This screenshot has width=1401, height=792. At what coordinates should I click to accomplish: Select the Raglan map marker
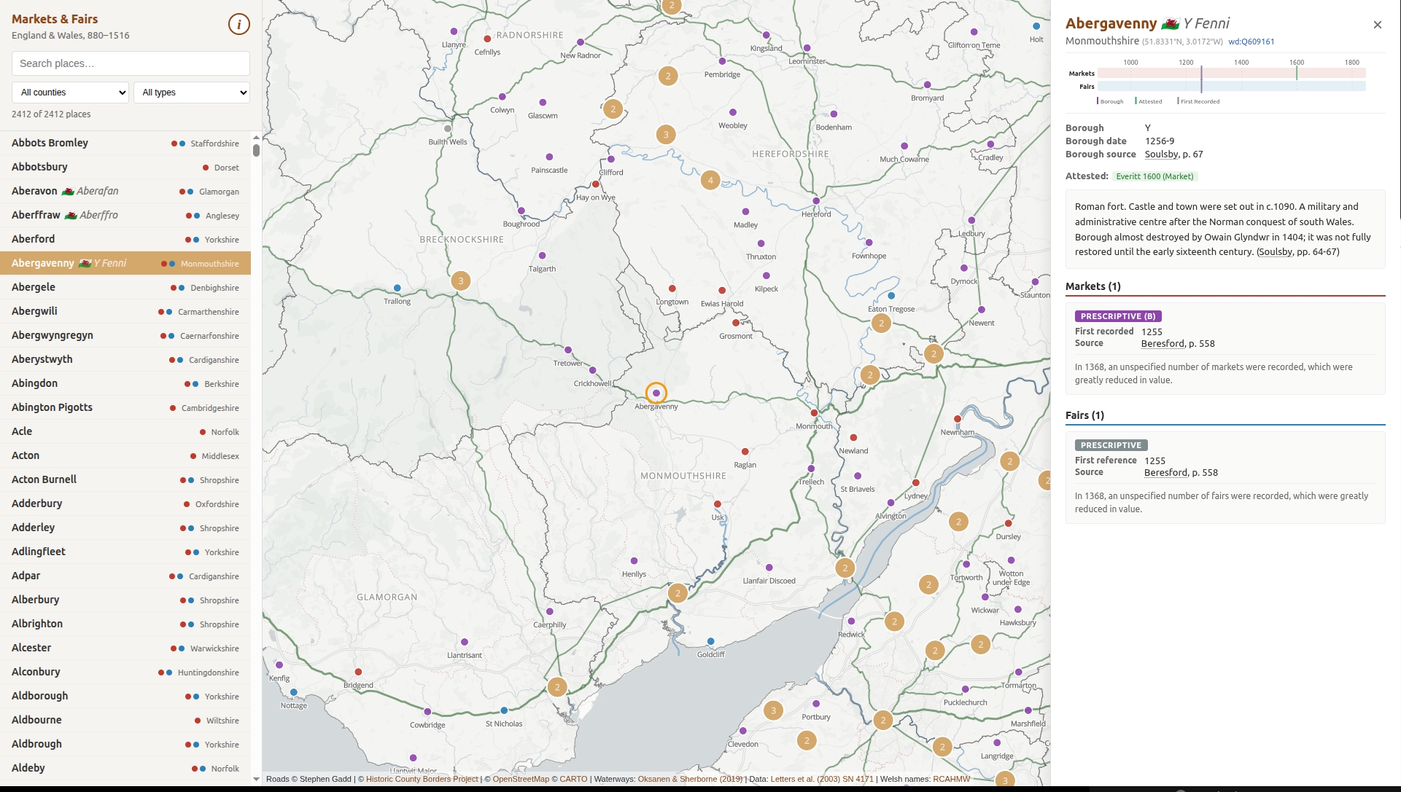click(x=745, y=452)
